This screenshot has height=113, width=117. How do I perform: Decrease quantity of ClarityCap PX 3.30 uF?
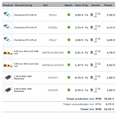coord(95,16)
